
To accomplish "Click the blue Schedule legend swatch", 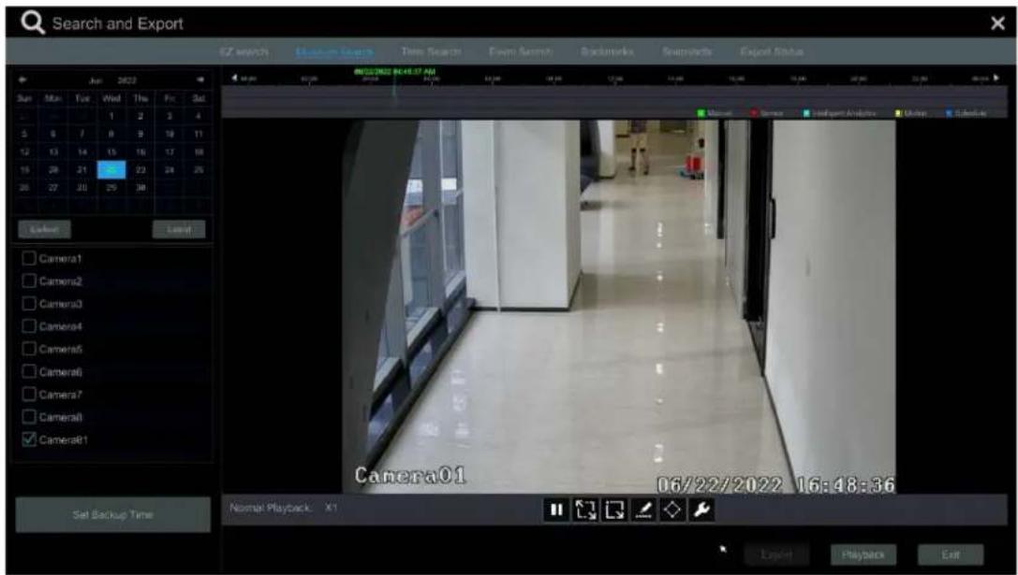I will (950, 113).
